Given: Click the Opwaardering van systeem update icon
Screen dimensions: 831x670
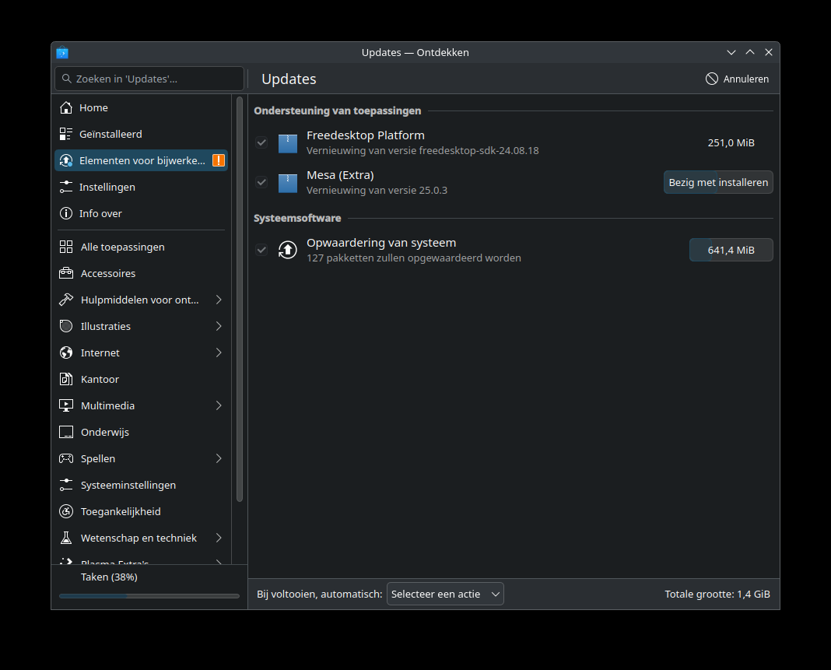Looking at the screenshot, I should (x=288, y=251).
